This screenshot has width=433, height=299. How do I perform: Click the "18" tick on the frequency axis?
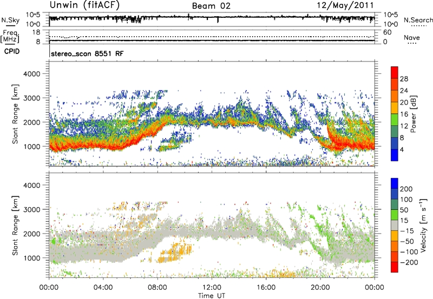click(36, 32)
